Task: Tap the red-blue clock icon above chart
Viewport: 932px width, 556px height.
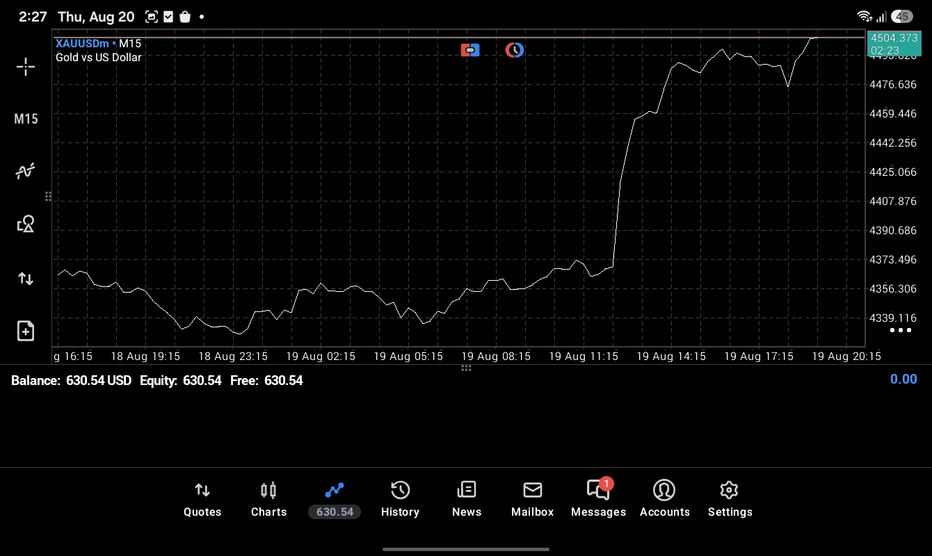Action: tap(515, 50)
